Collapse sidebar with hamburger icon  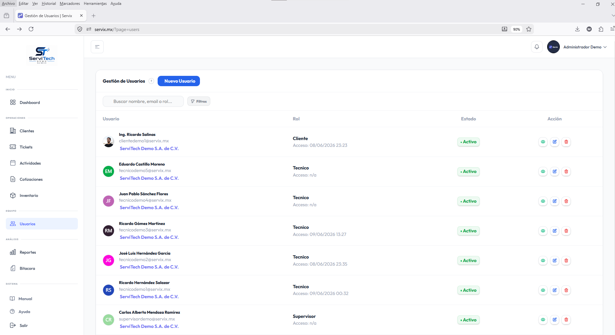(x=97, y=47)
